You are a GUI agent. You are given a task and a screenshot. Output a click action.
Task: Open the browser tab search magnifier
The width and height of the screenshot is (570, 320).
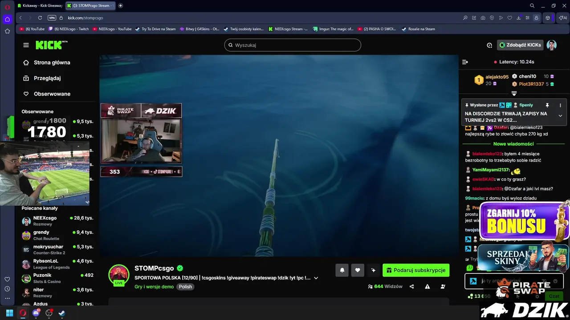click(532, 6)
